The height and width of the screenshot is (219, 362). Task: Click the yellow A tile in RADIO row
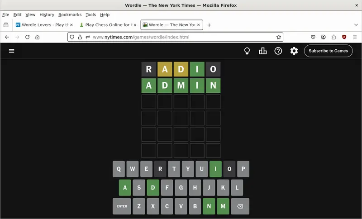coord(165,69)
